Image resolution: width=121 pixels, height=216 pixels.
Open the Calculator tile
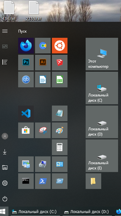pyautogui.click(x=60, y=147)
